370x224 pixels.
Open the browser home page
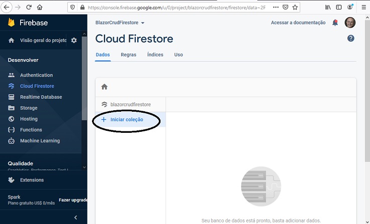(40, 8)
